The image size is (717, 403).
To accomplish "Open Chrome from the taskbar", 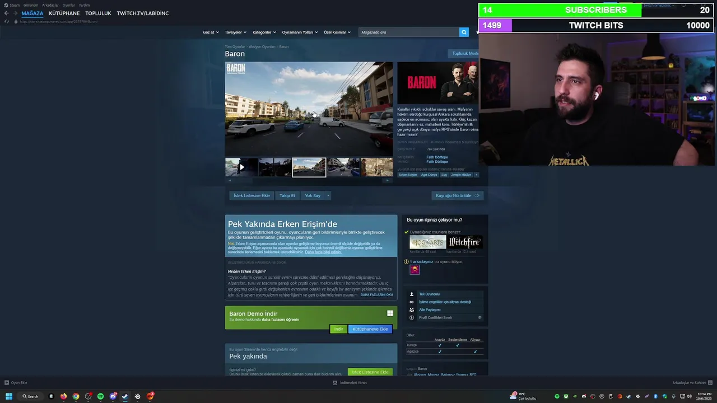I will point(76,396).
